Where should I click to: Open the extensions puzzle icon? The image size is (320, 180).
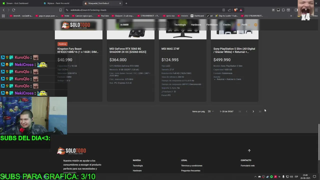pos(283,10)
